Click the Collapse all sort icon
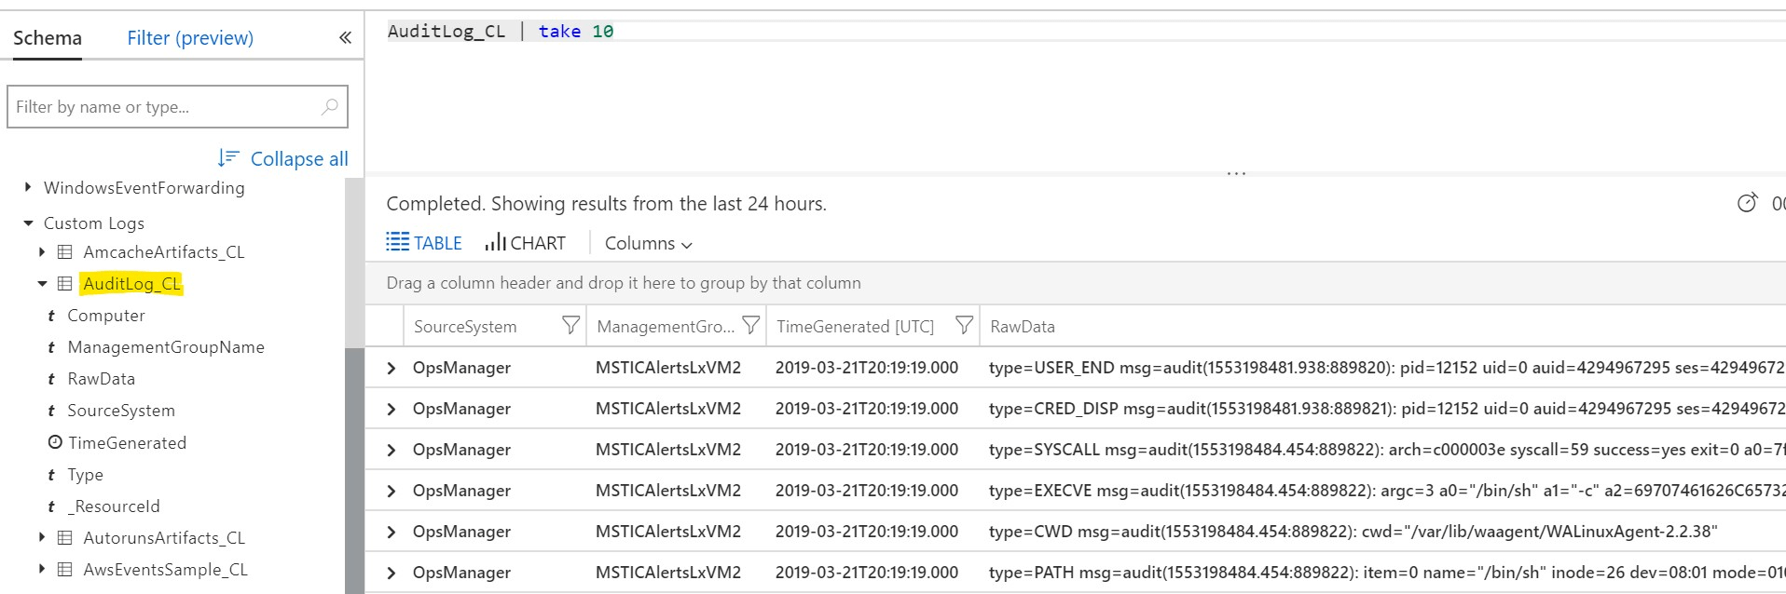 (x=228, y=158)
